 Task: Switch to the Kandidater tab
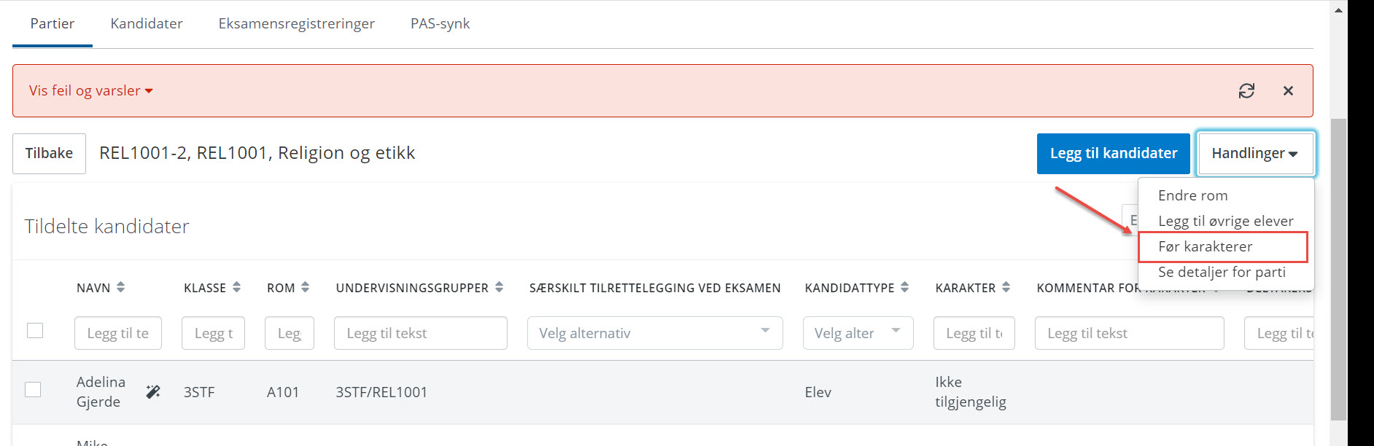pos(147,24)
